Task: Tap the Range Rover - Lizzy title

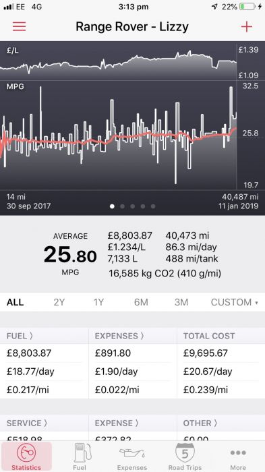Action: pos(132,26)
